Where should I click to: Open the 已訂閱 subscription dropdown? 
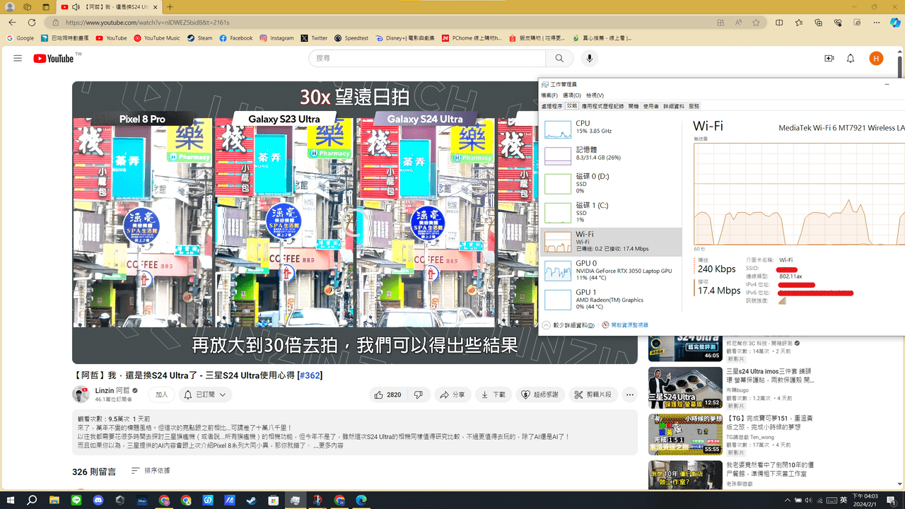pyautogui.click(x=206, y=394)
